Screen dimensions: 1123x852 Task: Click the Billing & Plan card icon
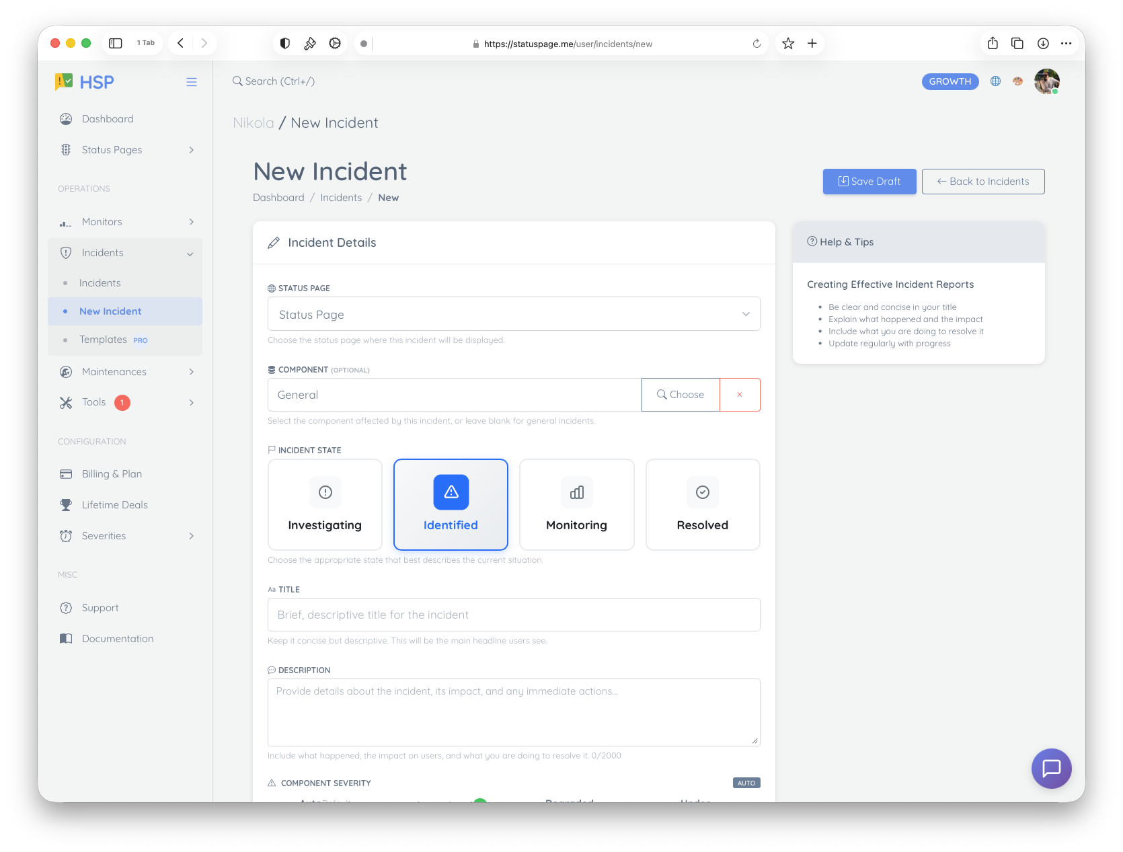(65, 473)
